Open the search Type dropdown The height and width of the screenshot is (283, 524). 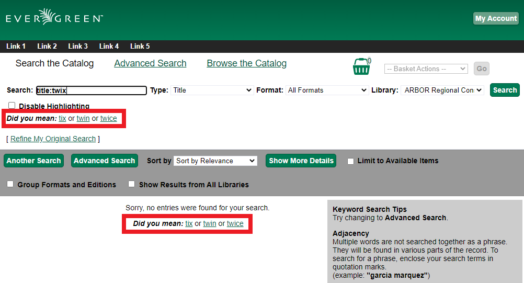pos(212,90)
